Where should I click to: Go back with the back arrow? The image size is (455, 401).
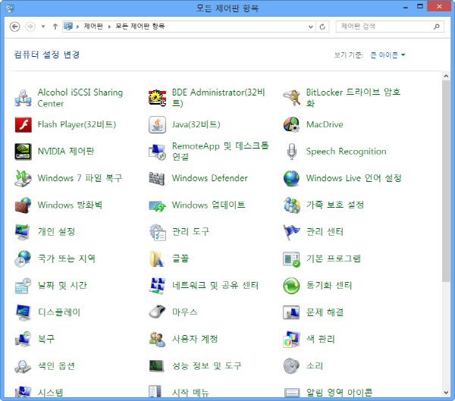pos(15,27)
